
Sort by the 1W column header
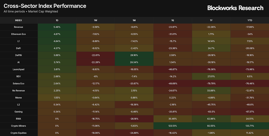coord(95,20)
